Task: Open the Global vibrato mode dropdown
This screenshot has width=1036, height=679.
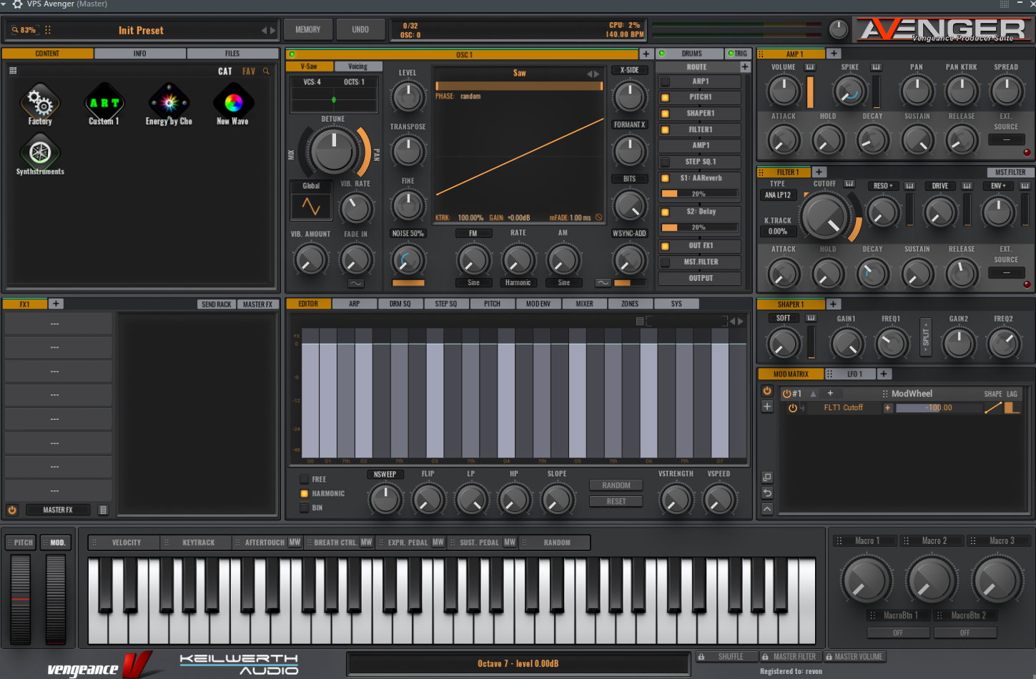Action: 311,186
